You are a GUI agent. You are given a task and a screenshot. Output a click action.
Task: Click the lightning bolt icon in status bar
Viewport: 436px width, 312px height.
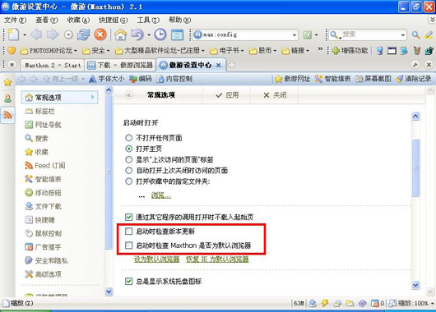pos(325,303)
